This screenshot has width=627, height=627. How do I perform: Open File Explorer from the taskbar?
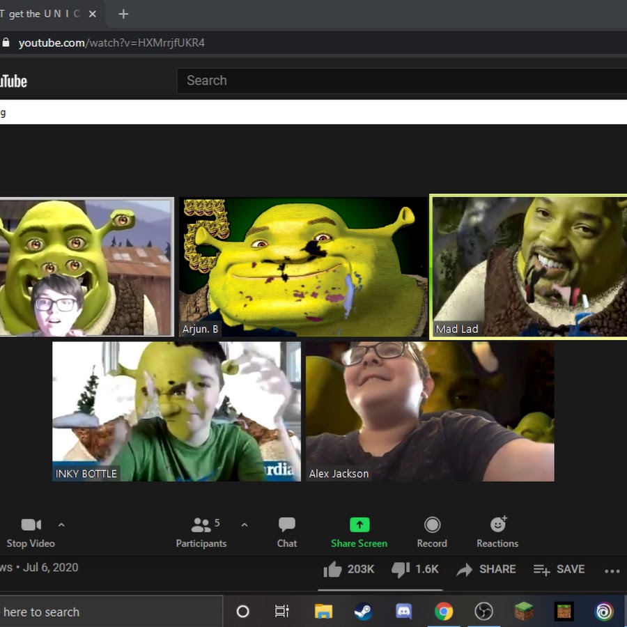pyautogui.click(x=323, y=612)
